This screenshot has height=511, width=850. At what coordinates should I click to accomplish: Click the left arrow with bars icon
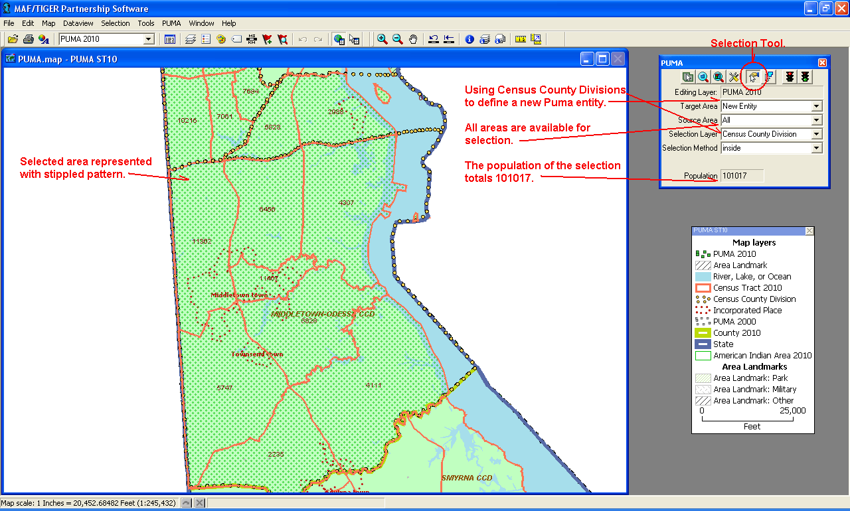pyautogui.click(x=449, y=39)
